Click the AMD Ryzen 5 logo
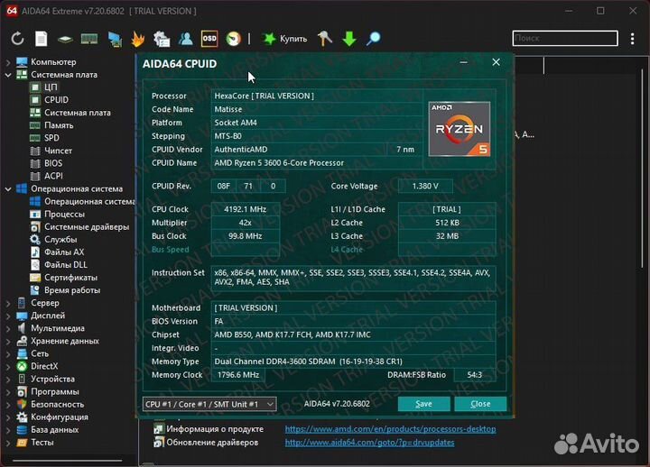Viewport: 650px width, 467px height. pos(460,129)
